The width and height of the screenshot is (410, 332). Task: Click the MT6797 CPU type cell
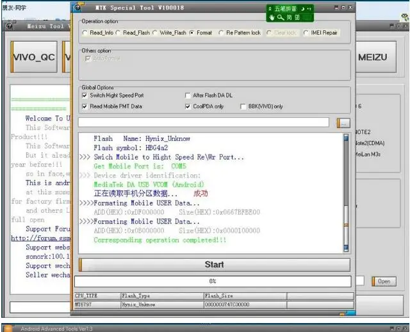pos(97,304)
